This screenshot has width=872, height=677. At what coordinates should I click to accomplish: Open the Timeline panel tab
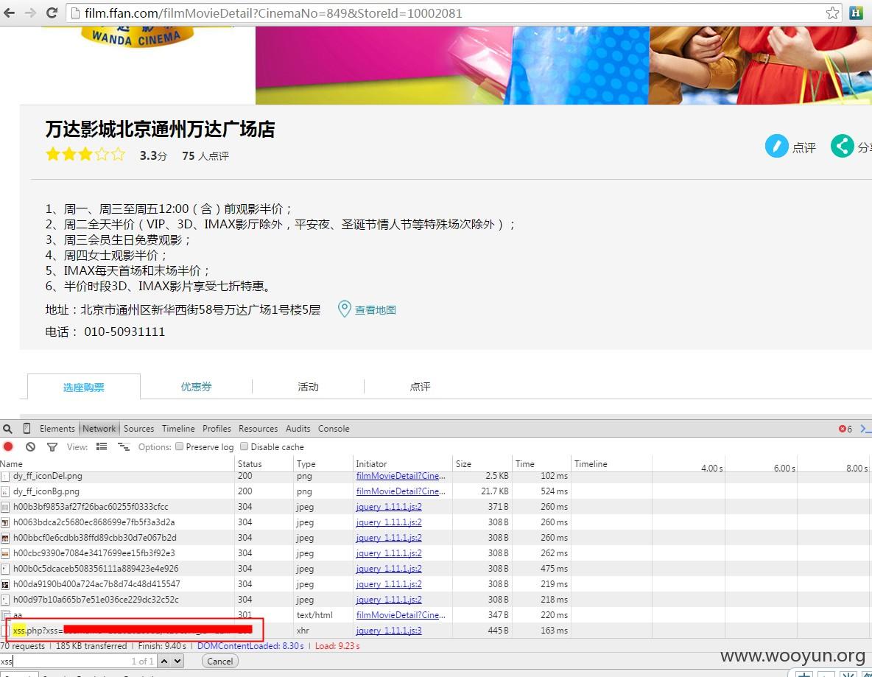(x=178, y=428)
